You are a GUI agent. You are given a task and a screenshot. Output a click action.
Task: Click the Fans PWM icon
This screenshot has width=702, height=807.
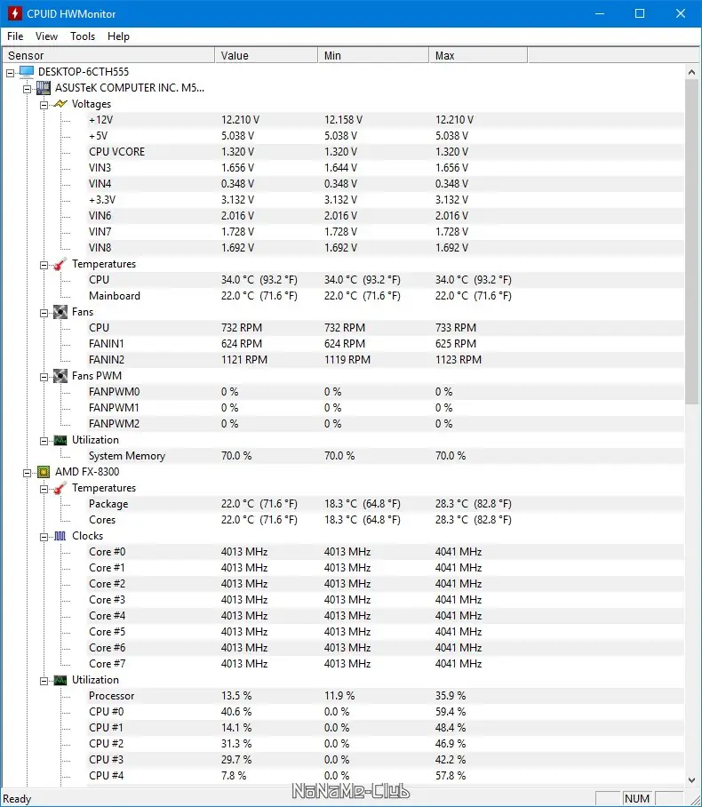tap(60, 376)
